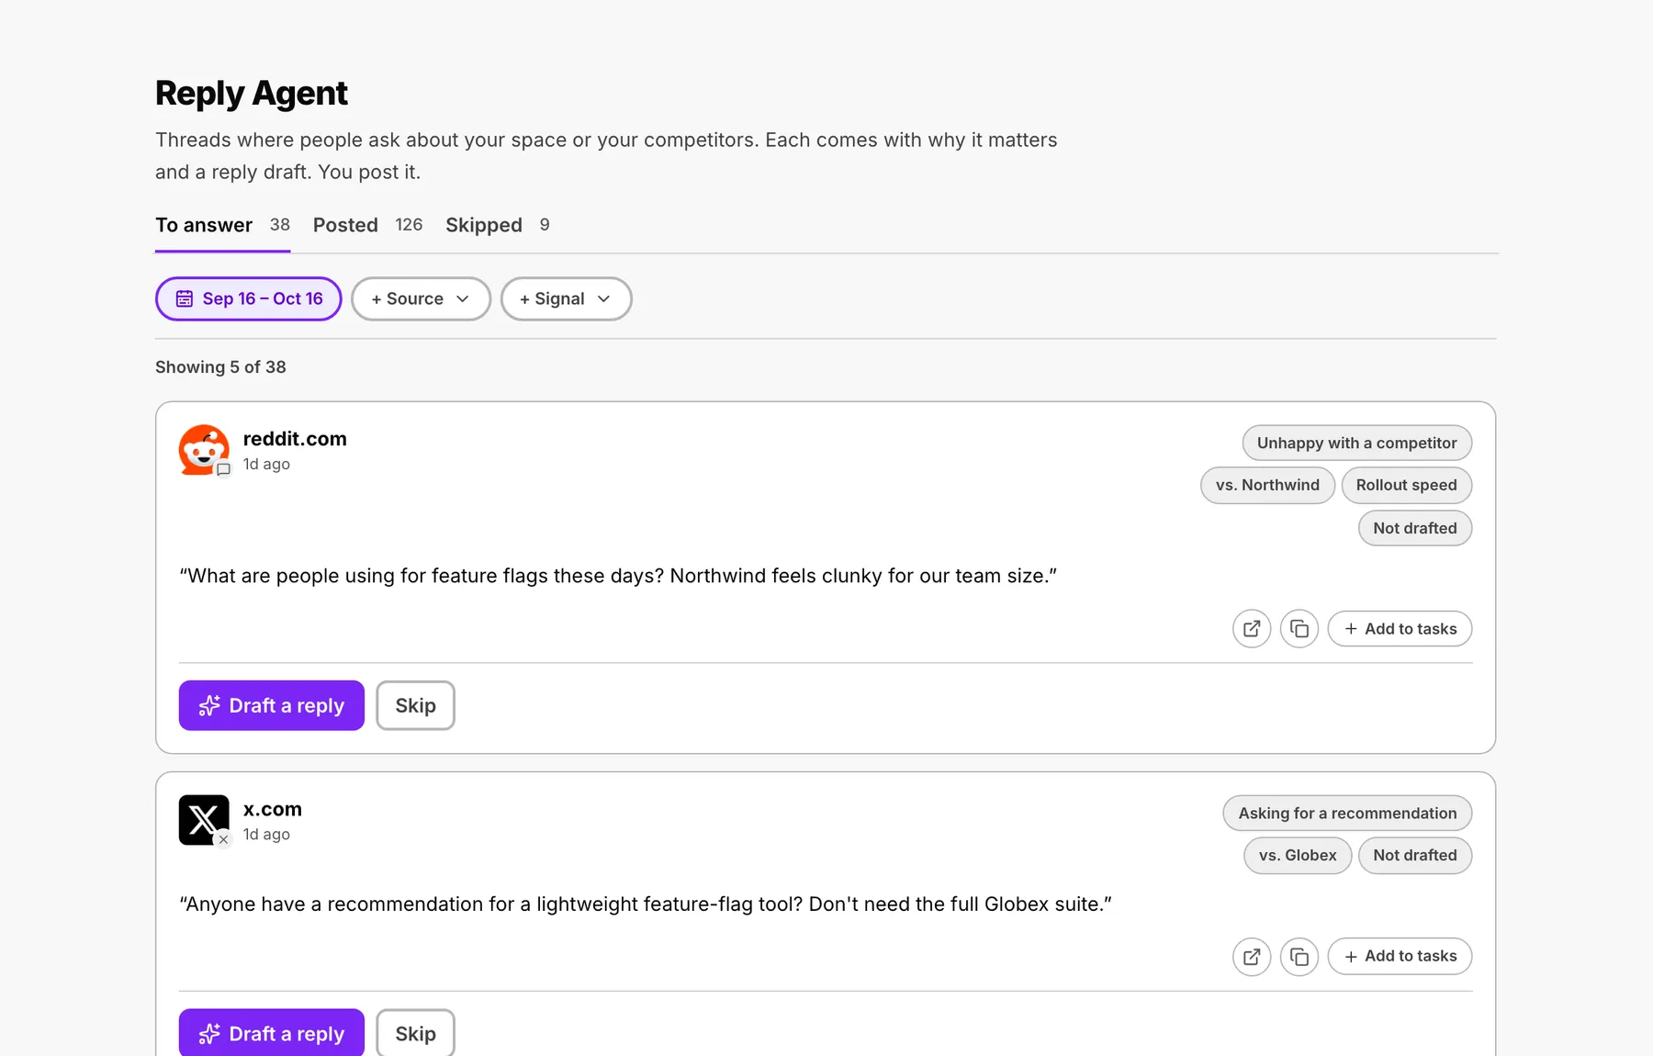This screenshot has height=1056, width=1653.
Task: Click the Not drafted tag on reddit card
Action: [1415, 528]
